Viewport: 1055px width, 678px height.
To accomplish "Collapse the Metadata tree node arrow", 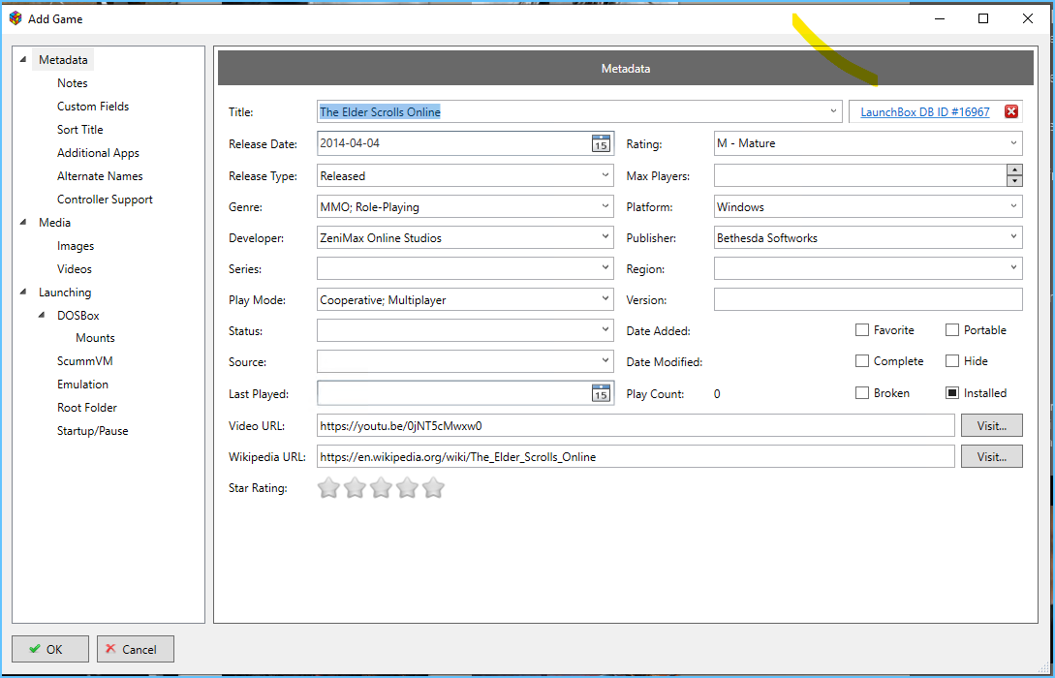I will tap(23, 59).
